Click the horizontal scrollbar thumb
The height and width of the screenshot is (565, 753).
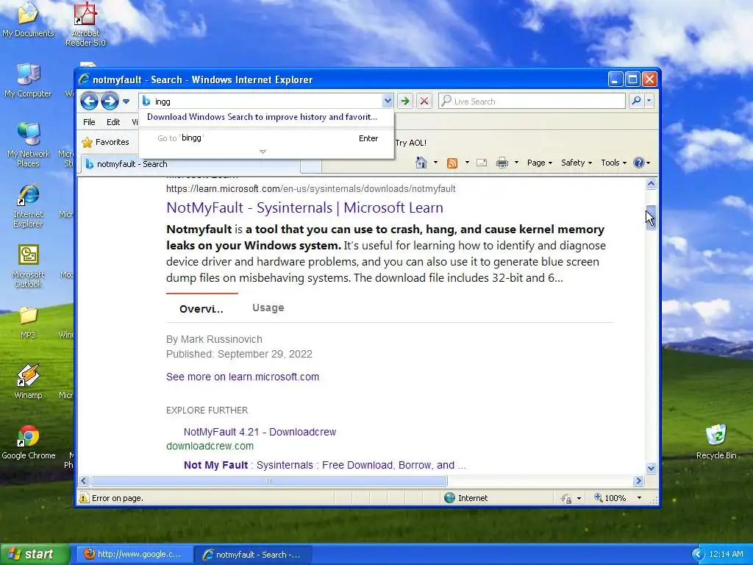269,481
